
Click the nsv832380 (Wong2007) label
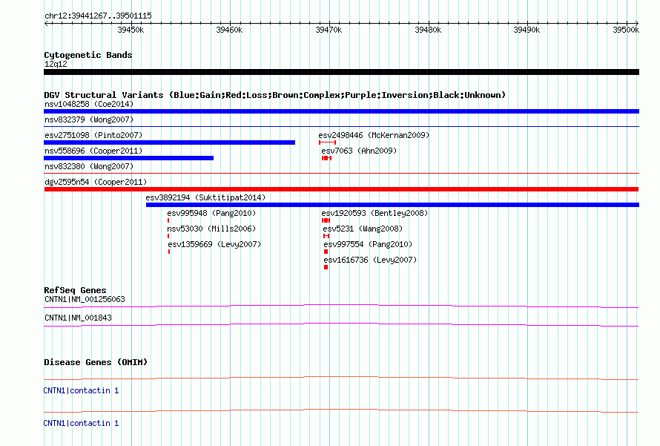click(89, 166)
